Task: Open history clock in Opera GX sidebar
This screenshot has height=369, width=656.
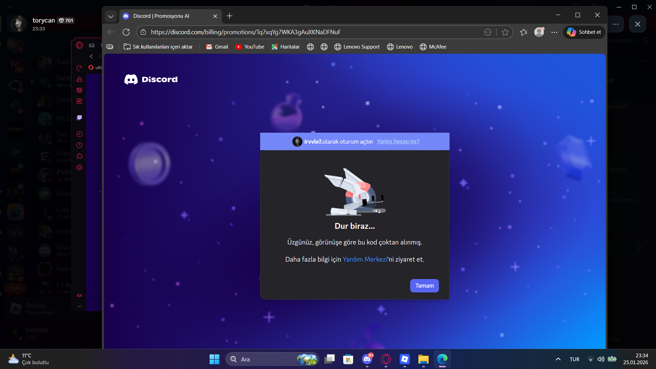Action: click(x=79, y=145)
